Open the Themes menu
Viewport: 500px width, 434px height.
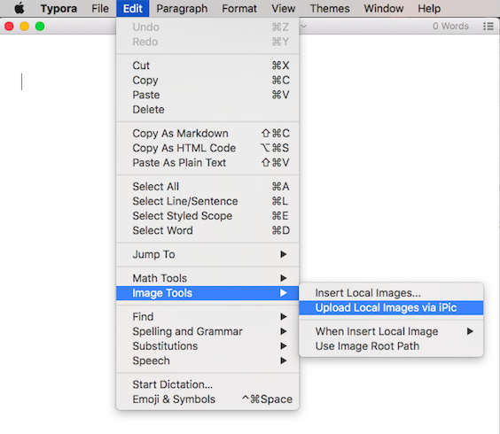330,8
